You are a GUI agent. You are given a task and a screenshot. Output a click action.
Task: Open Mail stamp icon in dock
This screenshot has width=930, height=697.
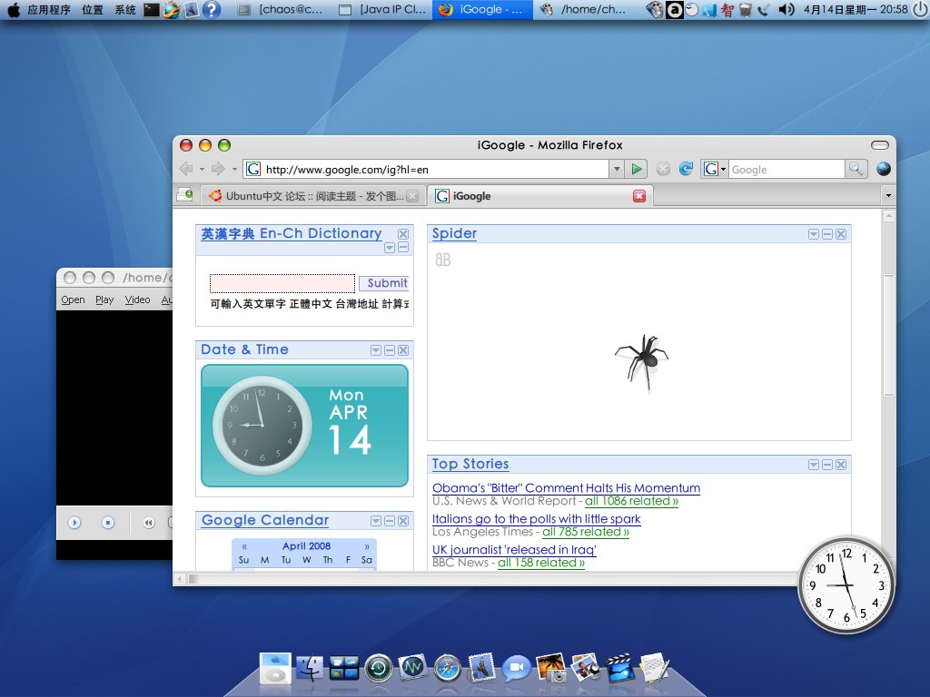(481, 667)
